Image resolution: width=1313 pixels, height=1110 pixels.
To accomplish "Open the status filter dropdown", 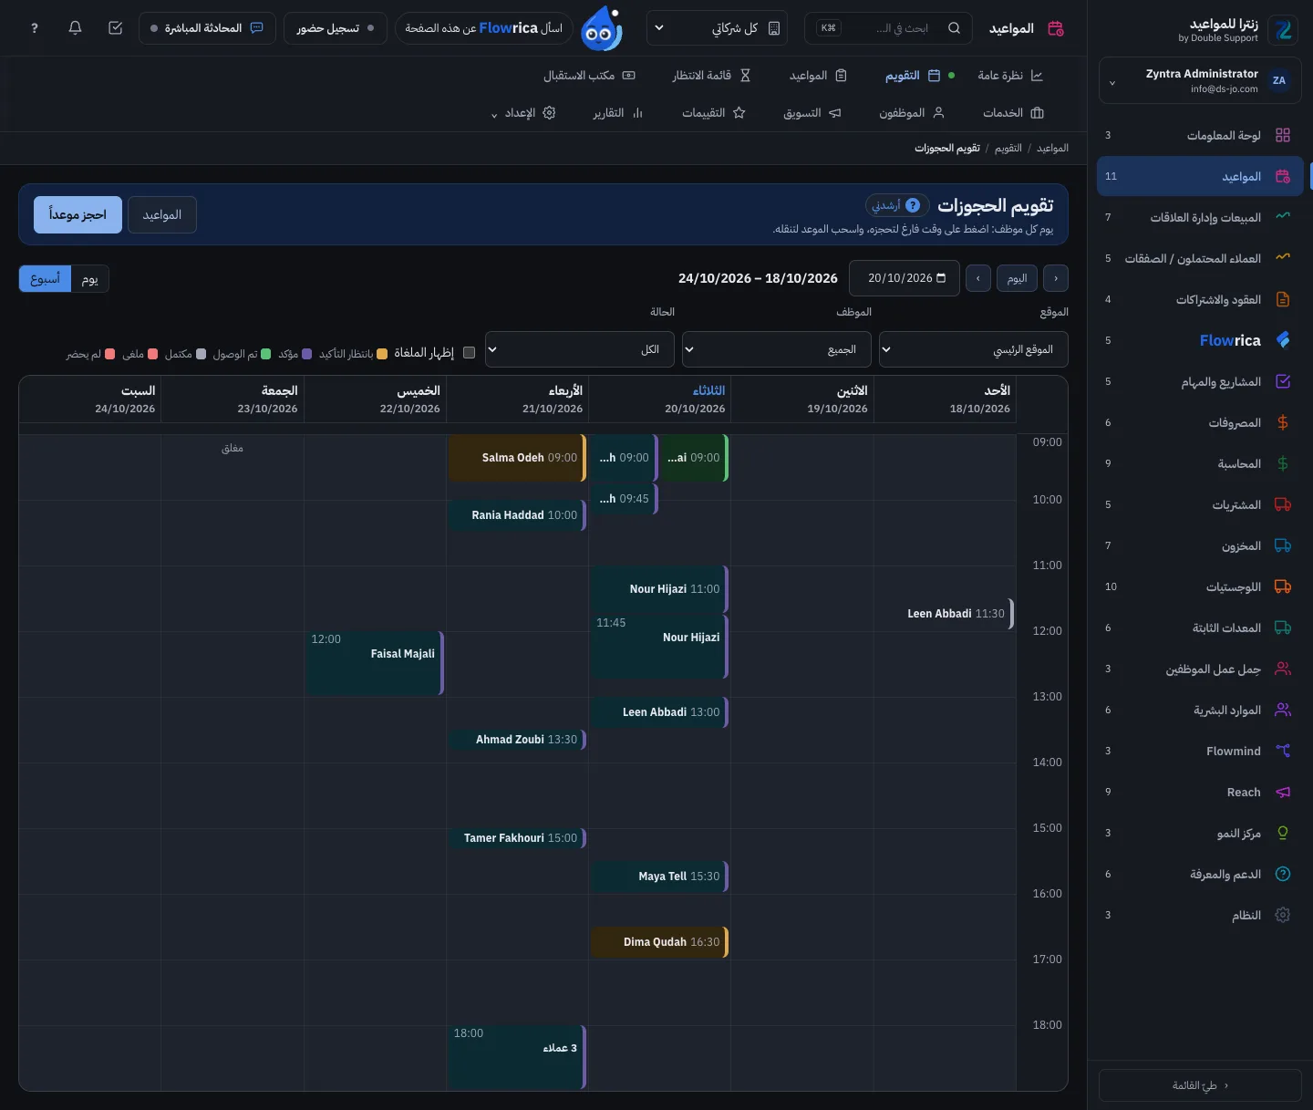I will [x=579, y=349].
